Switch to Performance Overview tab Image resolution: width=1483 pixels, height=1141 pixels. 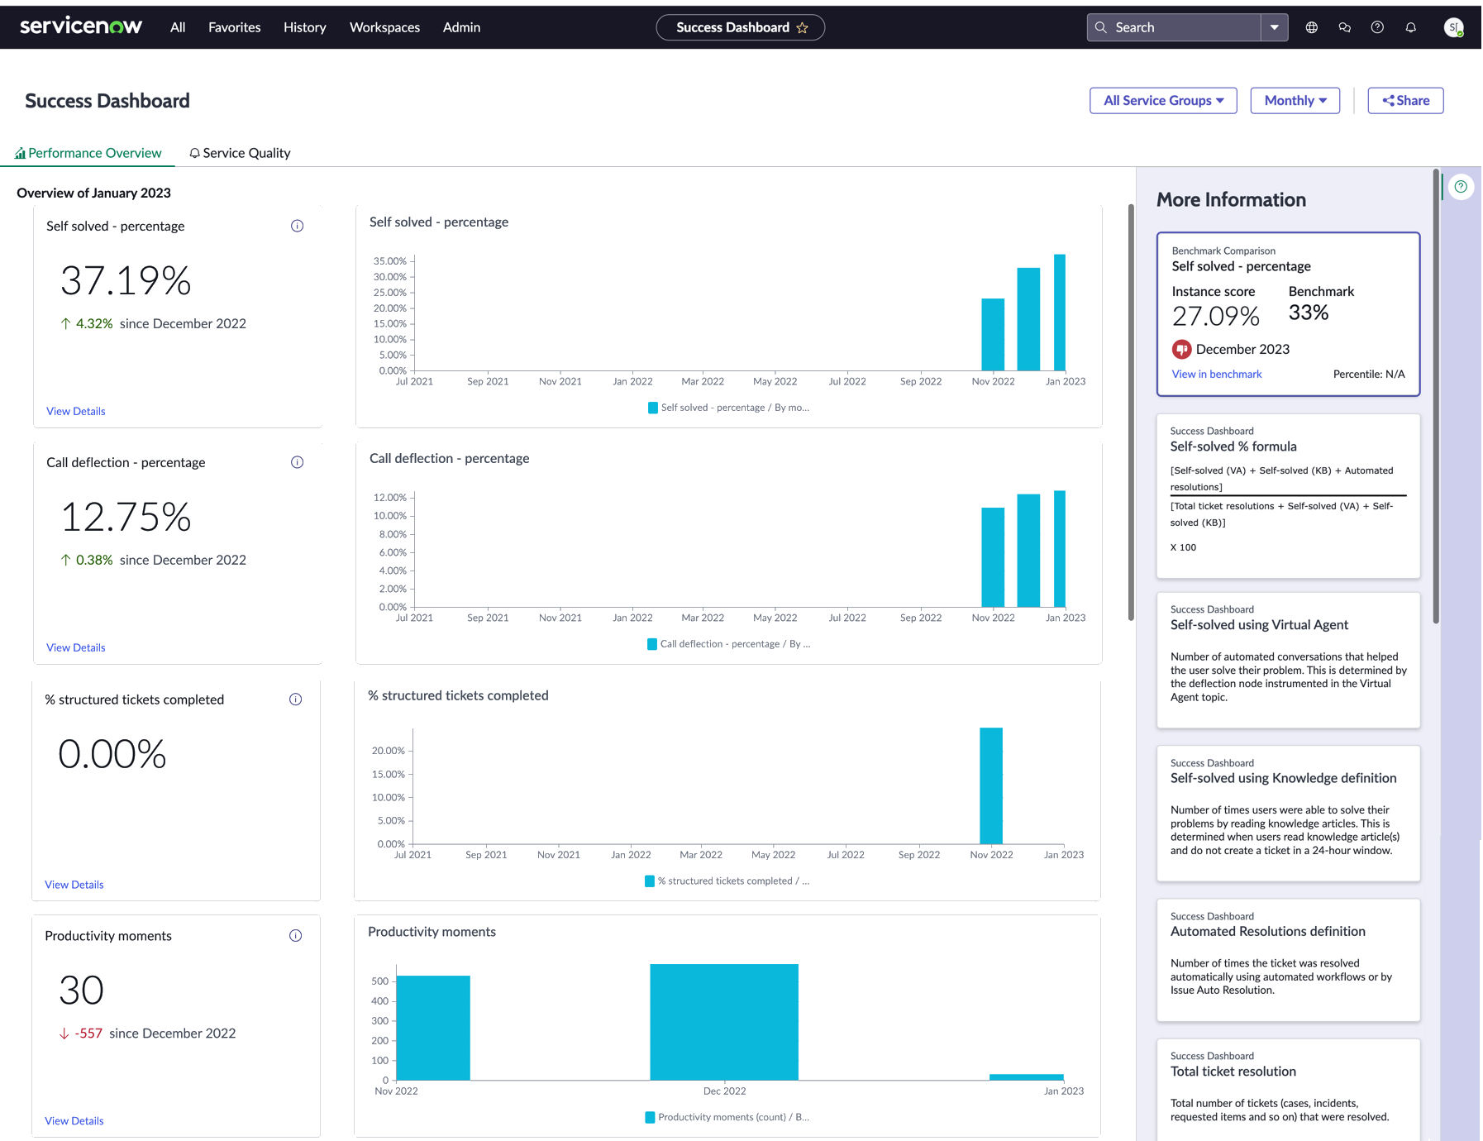click(x=88, y=153)
